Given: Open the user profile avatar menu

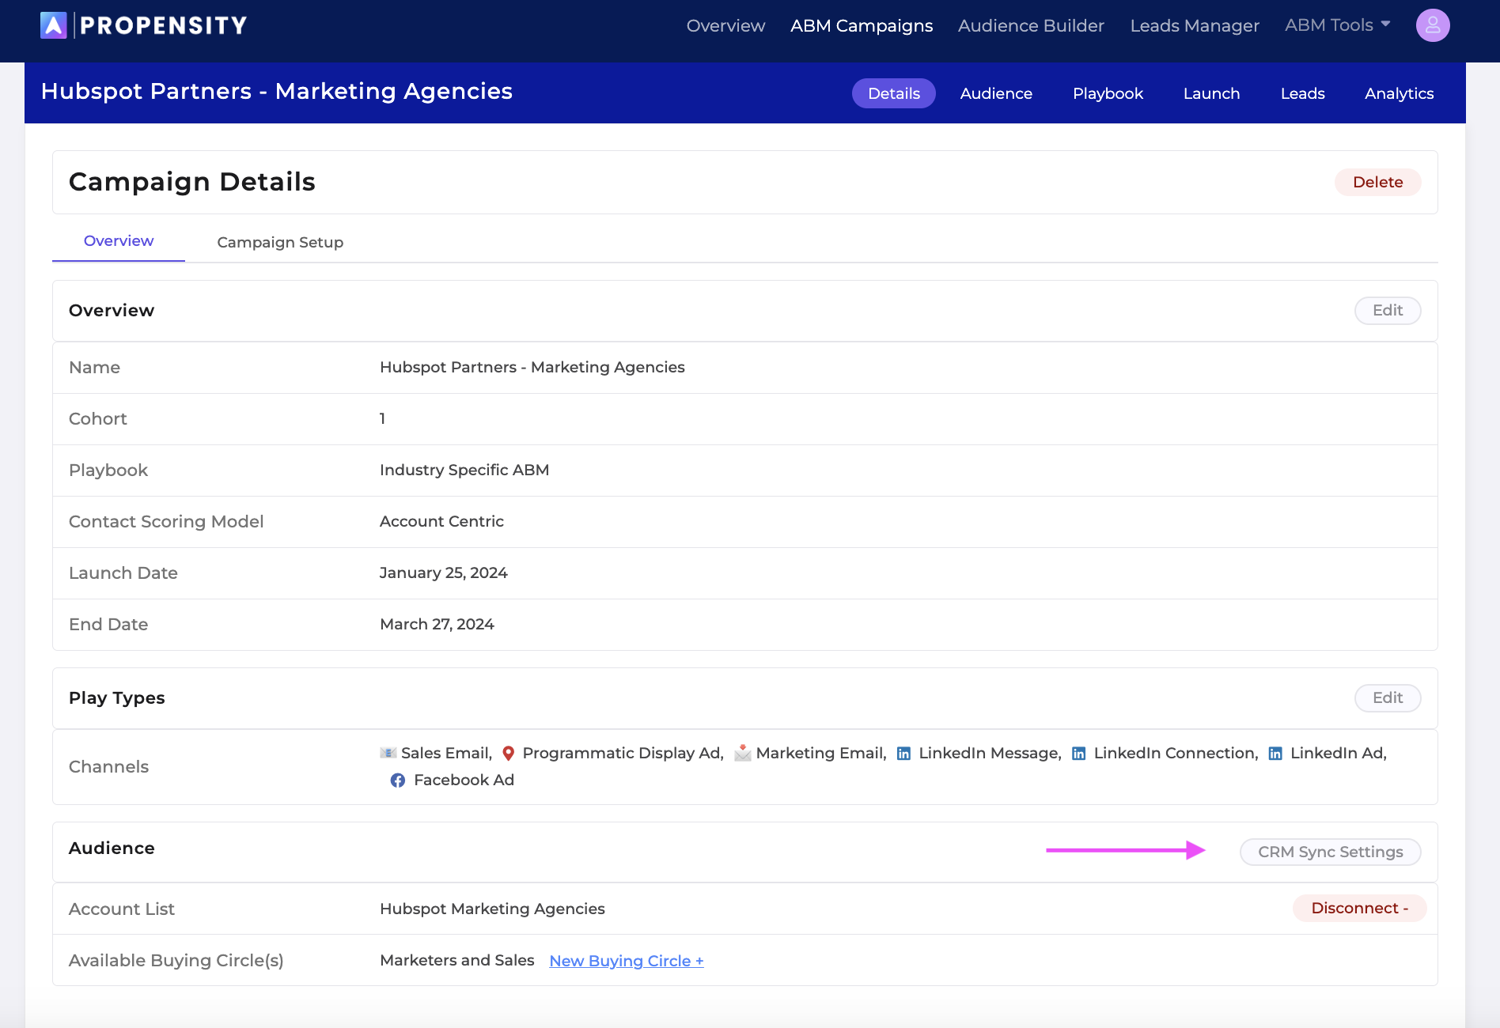Looking at the screenshot, I should 1432,25.
